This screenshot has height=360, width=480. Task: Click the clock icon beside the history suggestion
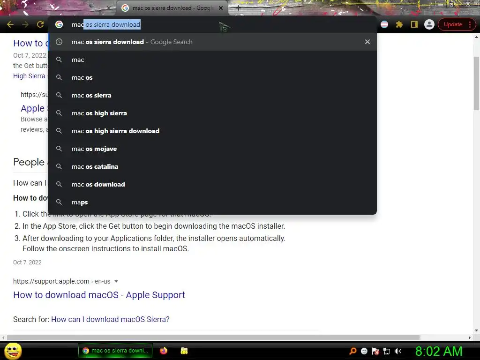pos(59,42)
